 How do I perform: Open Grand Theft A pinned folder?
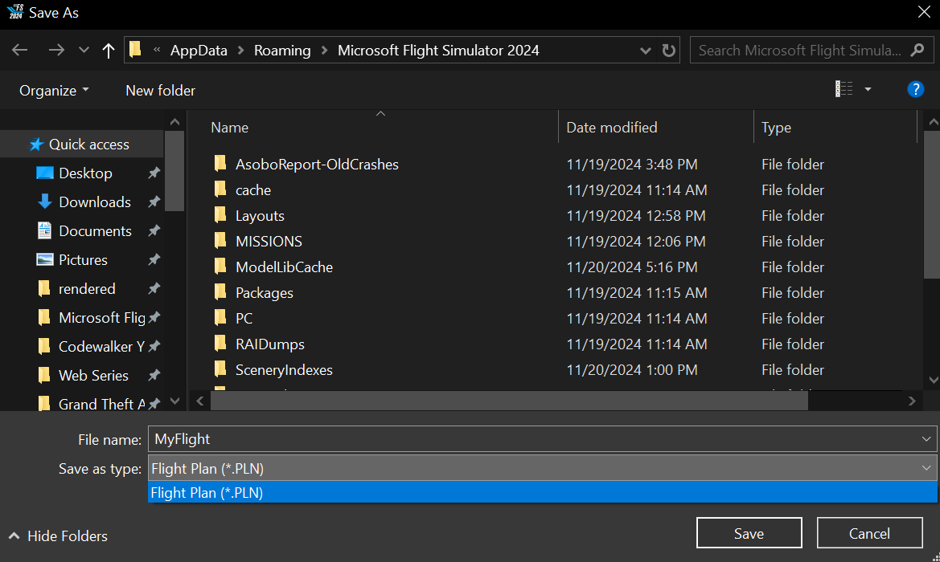[101, 404]
